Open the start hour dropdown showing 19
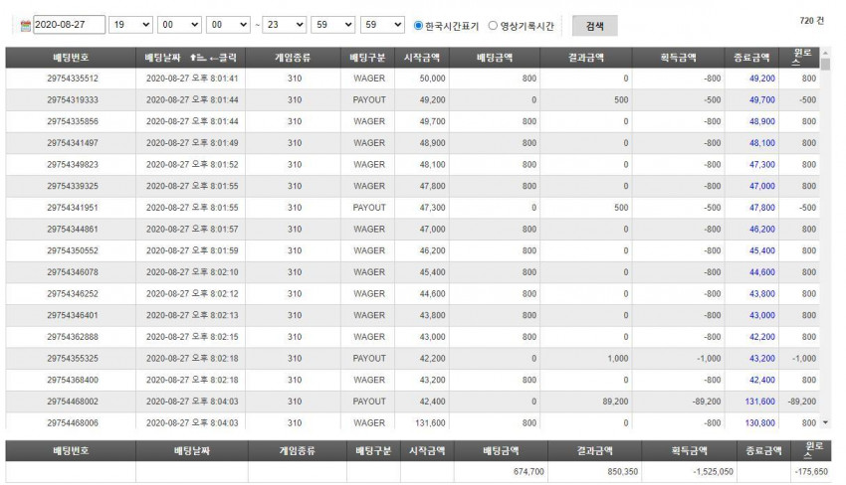 pyautogui.click(x=130, y=25)
